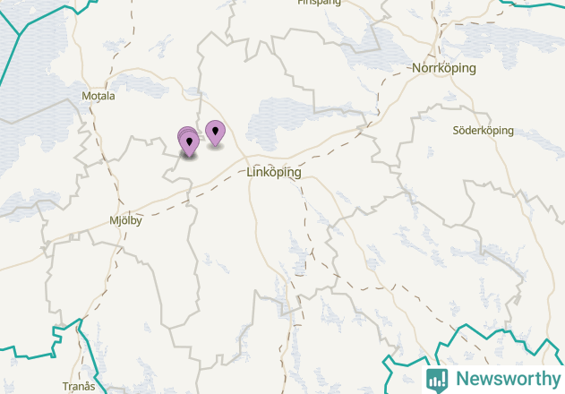Click the partially visible Finspång label
565x394 pixels.
click(320, 3)
